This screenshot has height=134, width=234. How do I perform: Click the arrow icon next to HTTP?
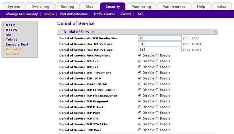coord(4,25)
